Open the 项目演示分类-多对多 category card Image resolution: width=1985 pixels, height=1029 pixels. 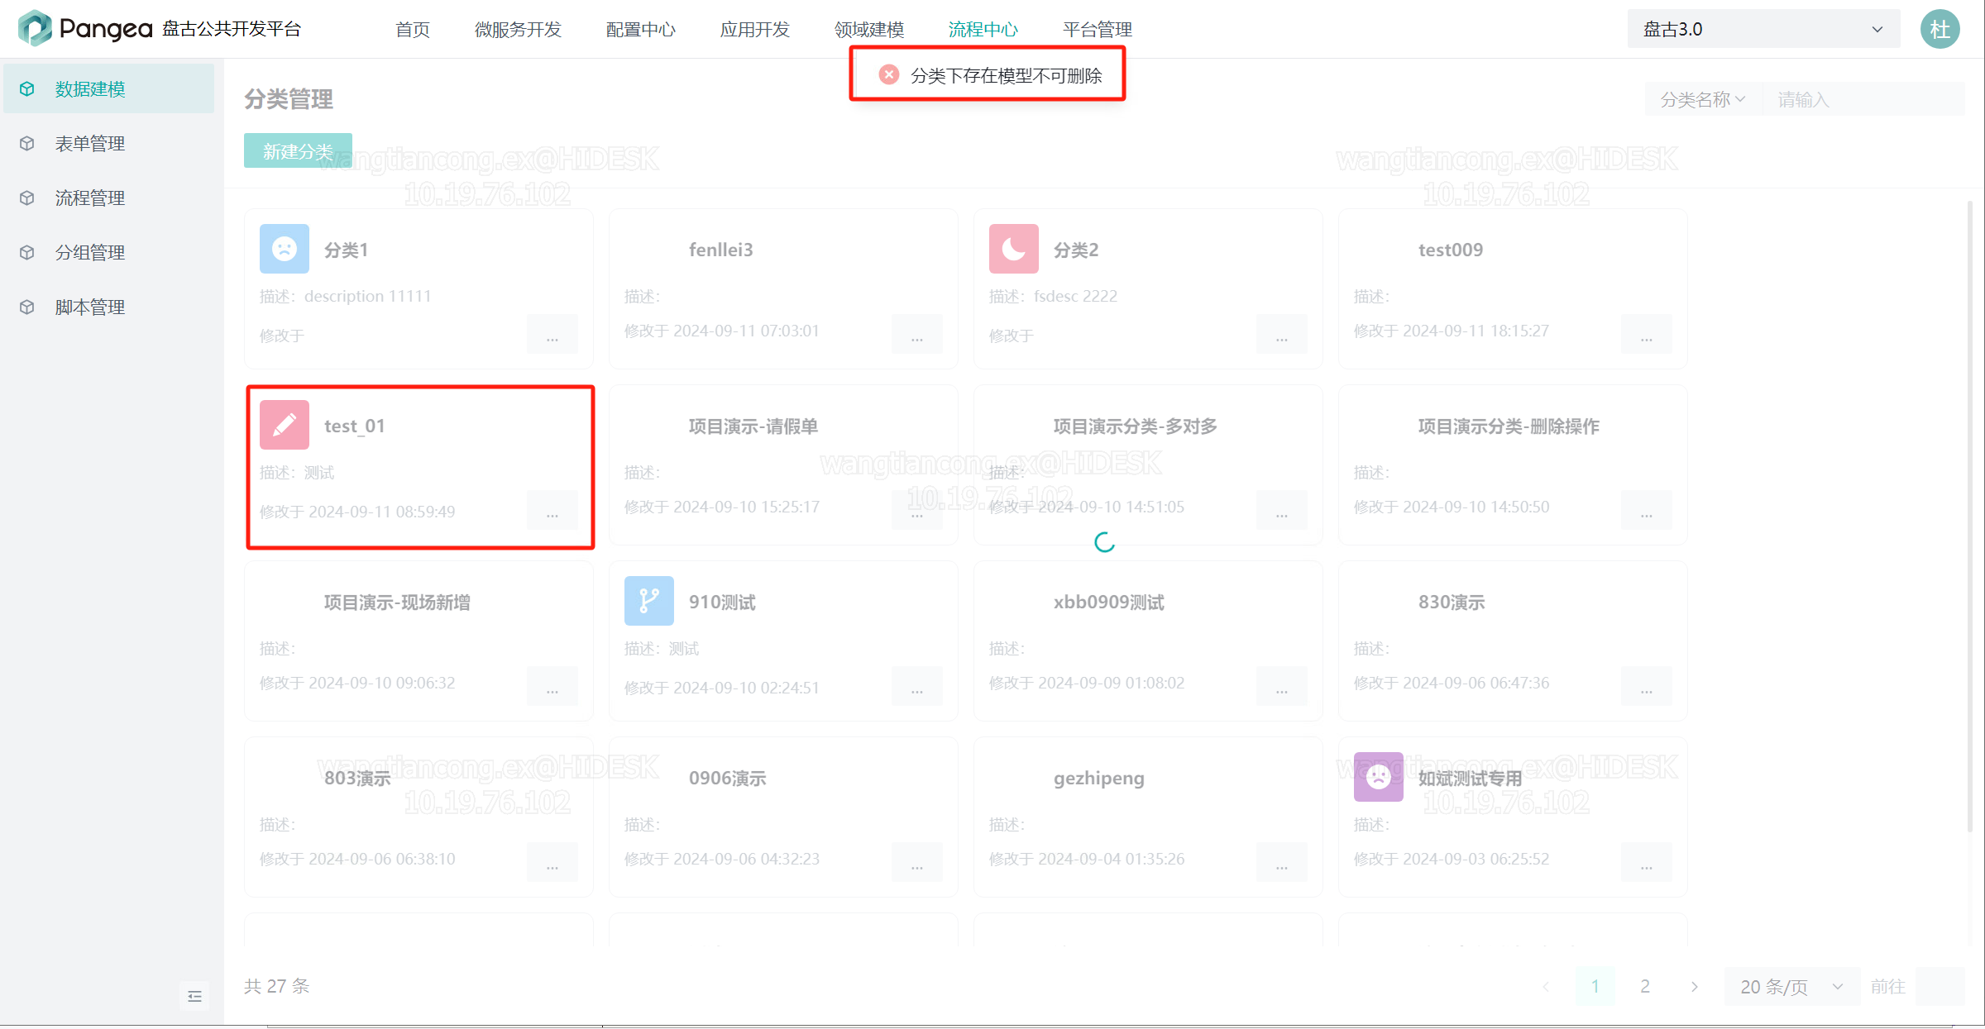coord(1148,464)
